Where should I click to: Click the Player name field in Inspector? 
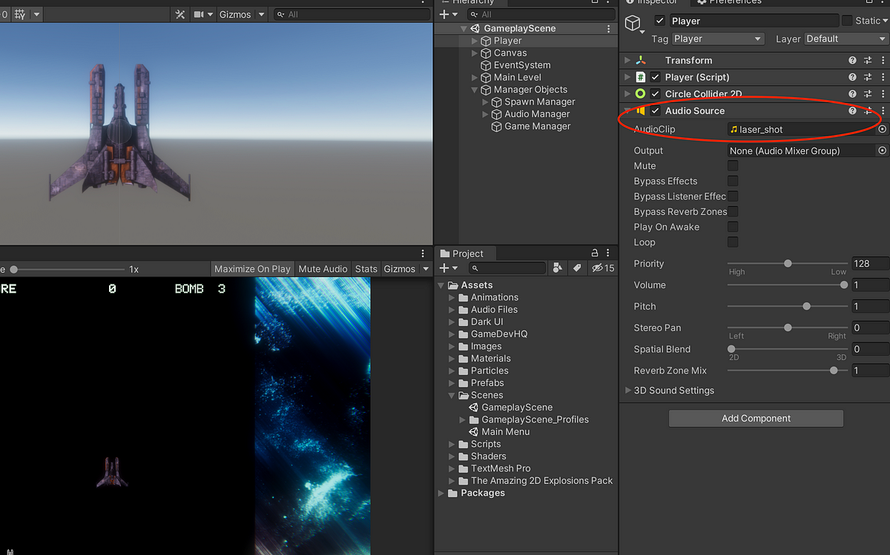pos(753,21)
